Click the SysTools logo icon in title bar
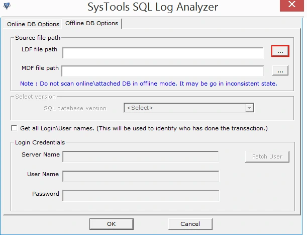This screenshot has height=235, width=307. [7, 6]
